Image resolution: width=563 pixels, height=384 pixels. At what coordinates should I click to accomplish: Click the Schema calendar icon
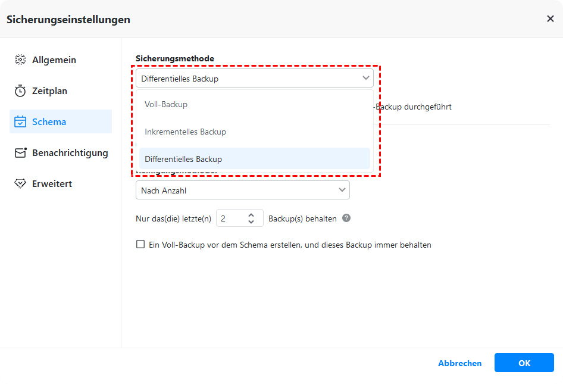[20, 122]
